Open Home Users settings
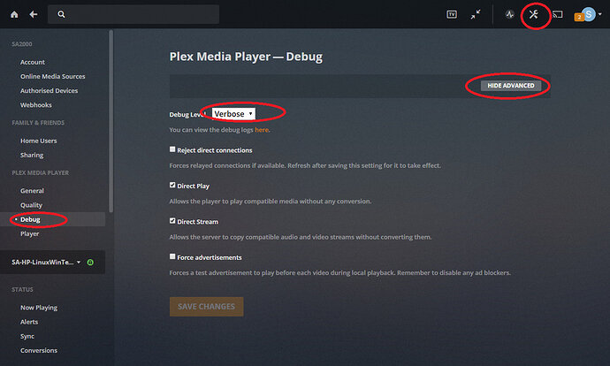The height and width of the screenshot is (366, 610). (x=39, y=141)
